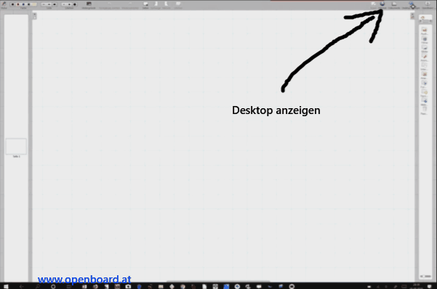Select the Seite 1 page thumbnail
This screenshot has height=289, width=437.
click(16, 146)
